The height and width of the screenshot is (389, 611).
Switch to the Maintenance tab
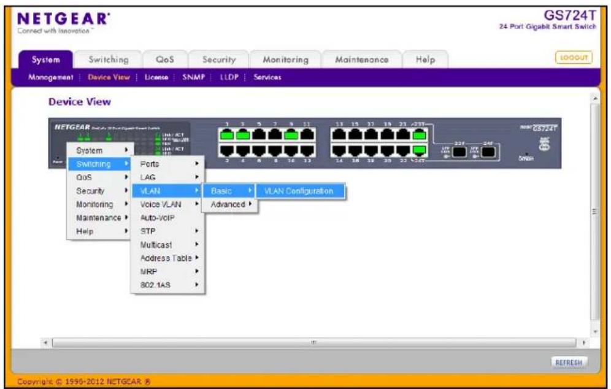click(x=361, y=60)
